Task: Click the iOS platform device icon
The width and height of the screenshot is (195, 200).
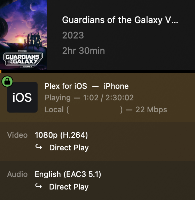Action: (22, 97)
